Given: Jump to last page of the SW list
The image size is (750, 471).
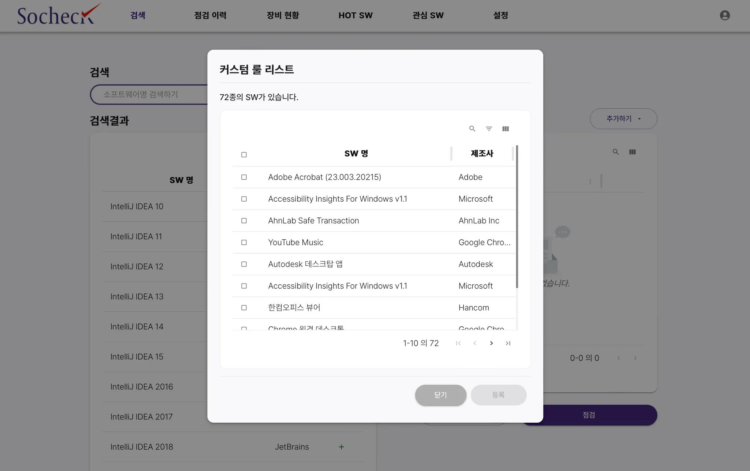Looking at the screenshot, I should coord(508,343).
